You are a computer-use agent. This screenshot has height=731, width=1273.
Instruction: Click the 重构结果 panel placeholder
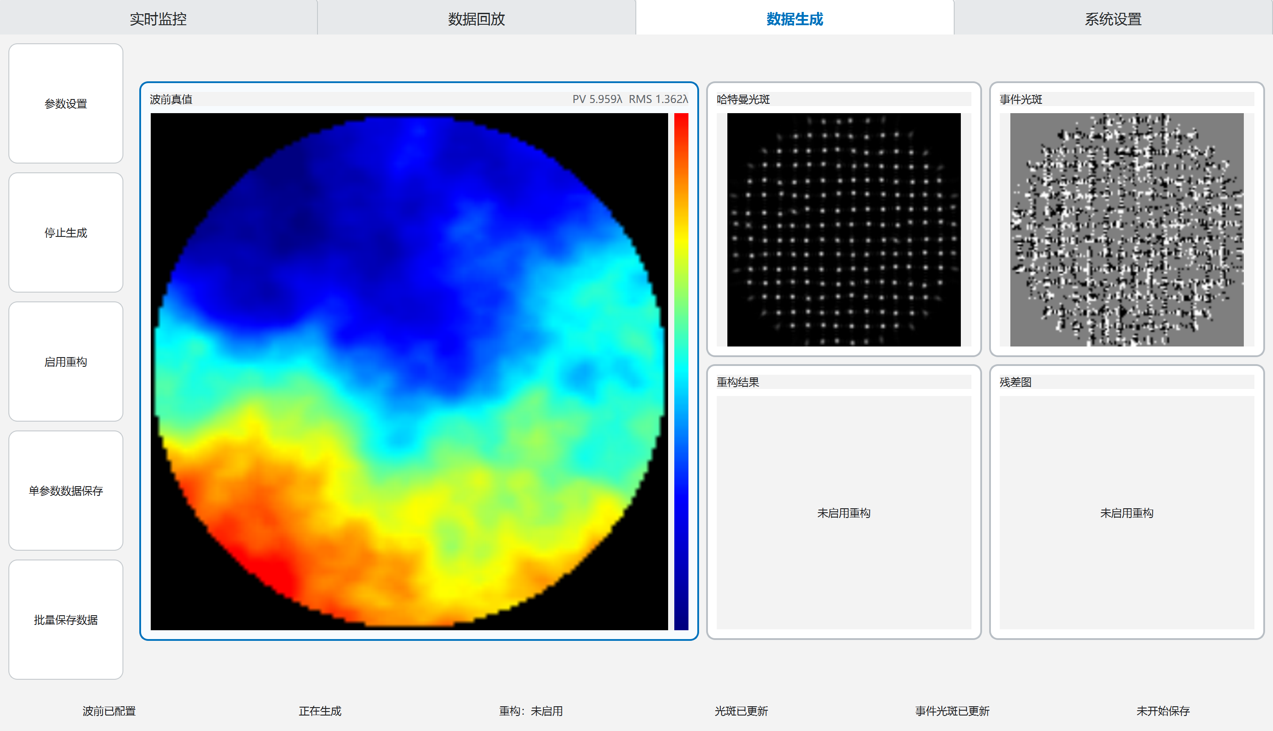844,513
